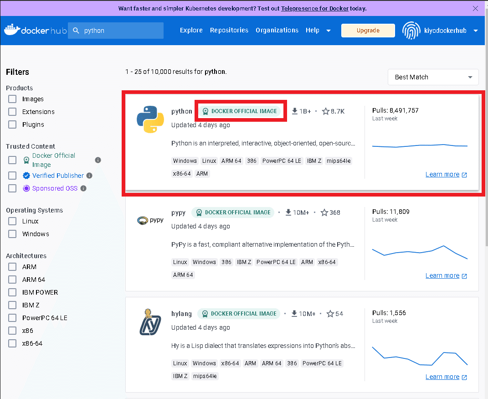The width and height of the screenshot is (488, 399).
Task: Open Learn more link for python
Action: pyautogui.click(x=442, y=175)
